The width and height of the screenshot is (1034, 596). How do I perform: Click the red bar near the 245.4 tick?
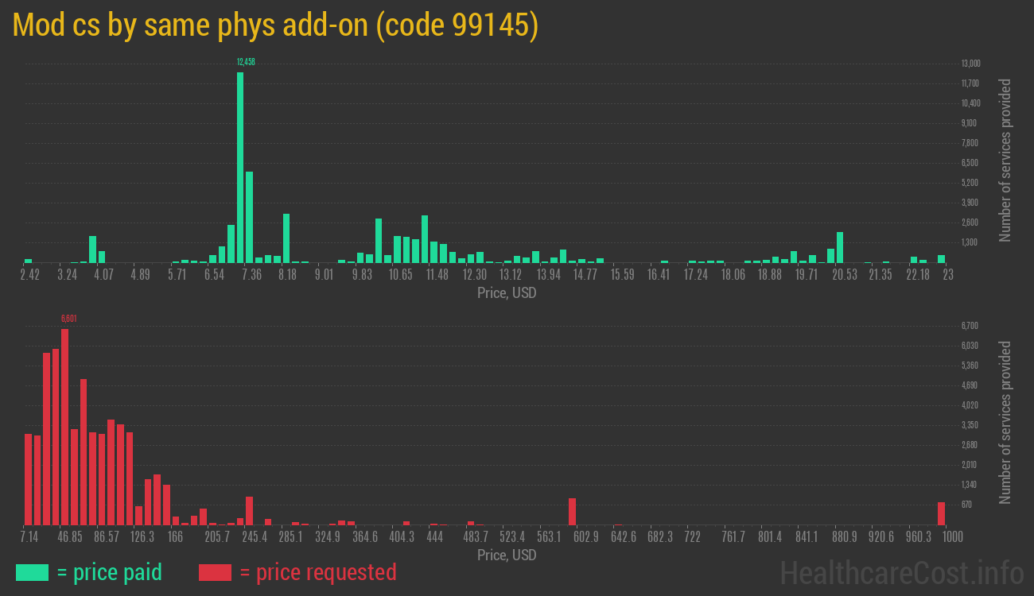(249, 510)
